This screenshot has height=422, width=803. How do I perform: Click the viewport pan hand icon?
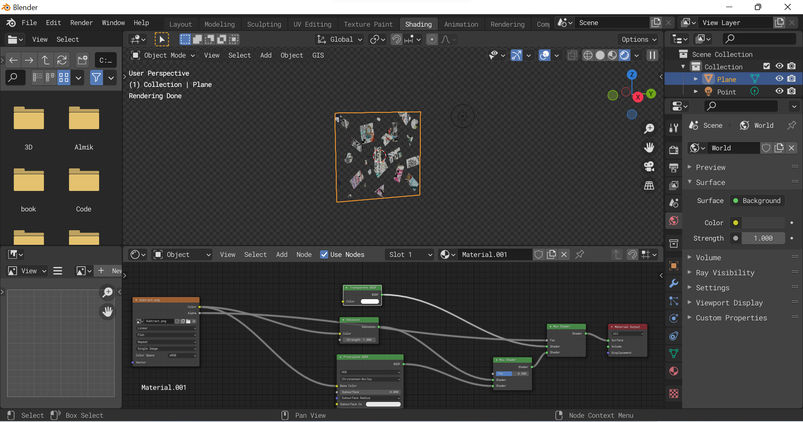[x=649, y=147]
